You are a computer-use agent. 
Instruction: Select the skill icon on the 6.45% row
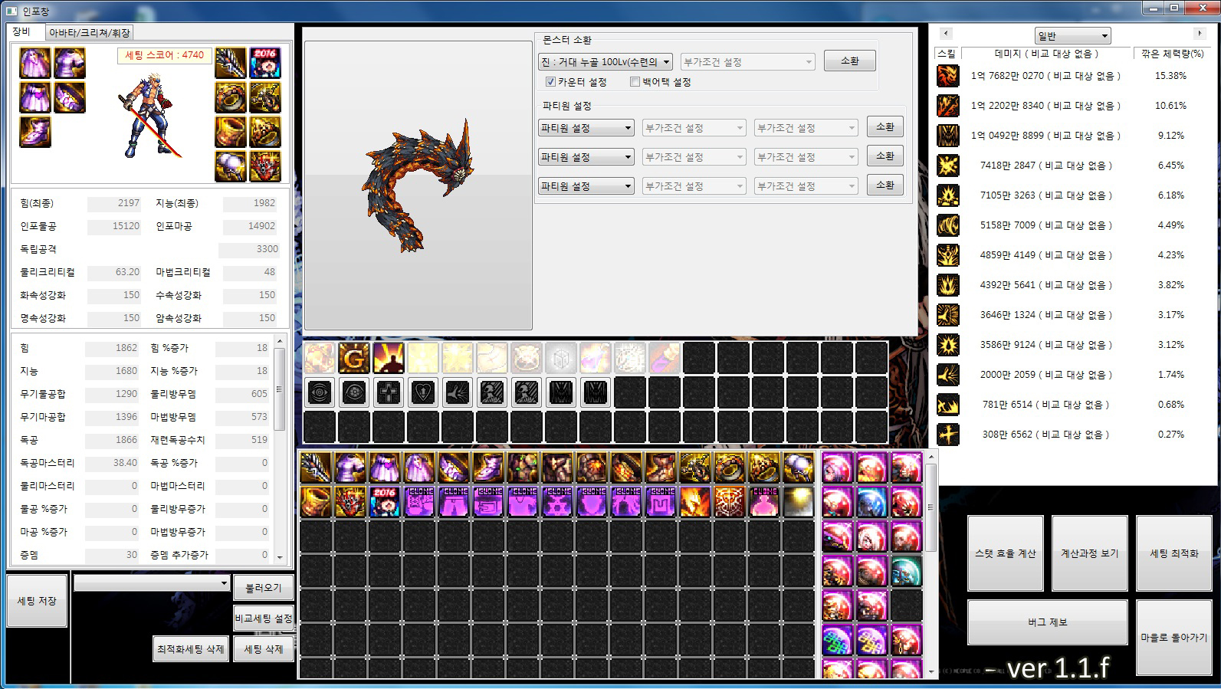pyautogui.click(x=948, y=166)
